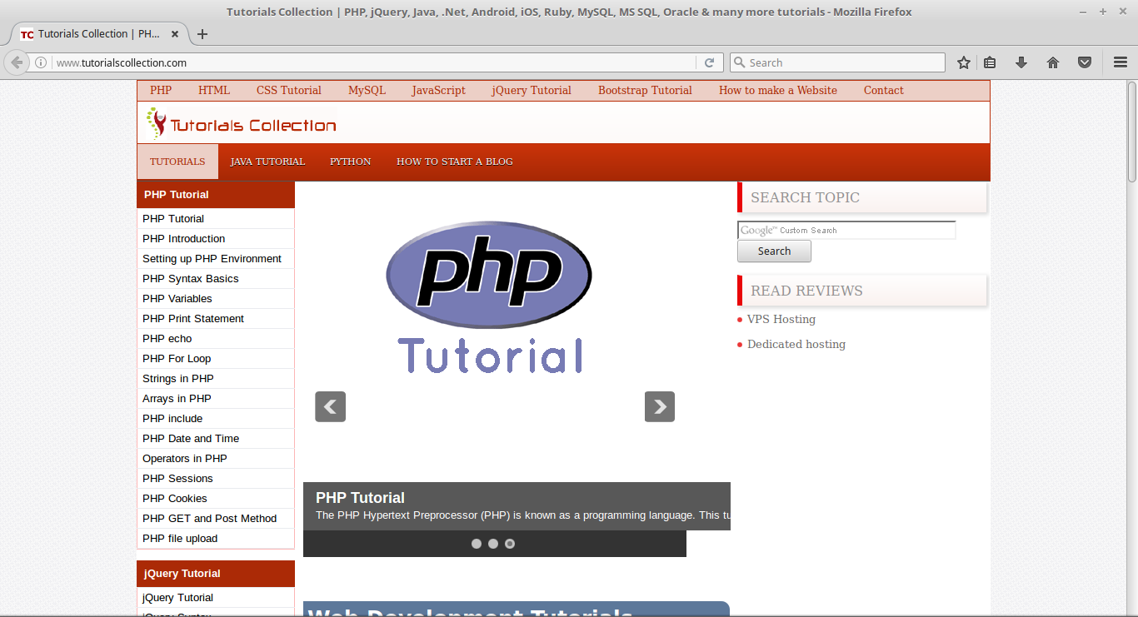
Task: Open the PYTHON nav item
Action: tap(351, 162)
